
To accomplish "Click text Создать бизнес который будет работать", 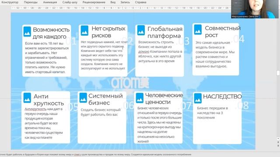I will point(101,112).
